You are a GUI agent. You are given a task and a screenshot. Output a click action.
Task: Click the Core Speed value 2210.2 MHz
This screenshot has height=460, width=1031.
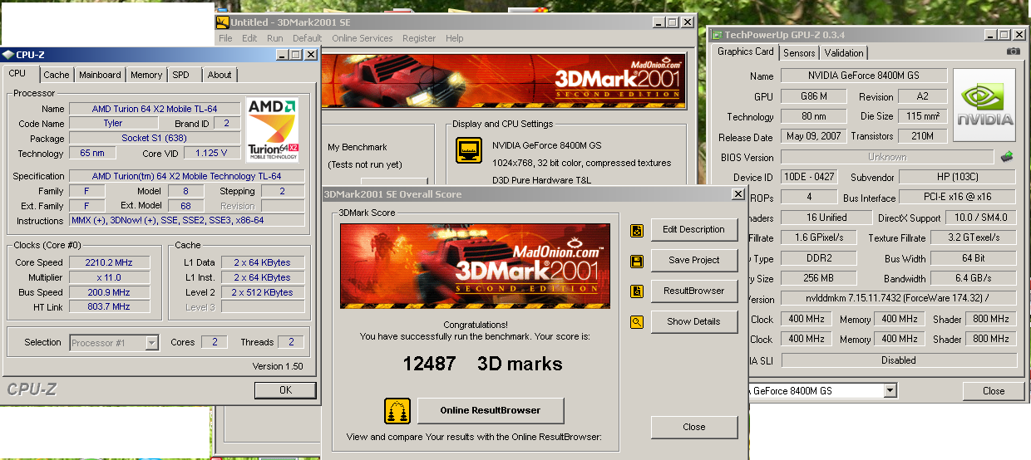pos(111,262)
